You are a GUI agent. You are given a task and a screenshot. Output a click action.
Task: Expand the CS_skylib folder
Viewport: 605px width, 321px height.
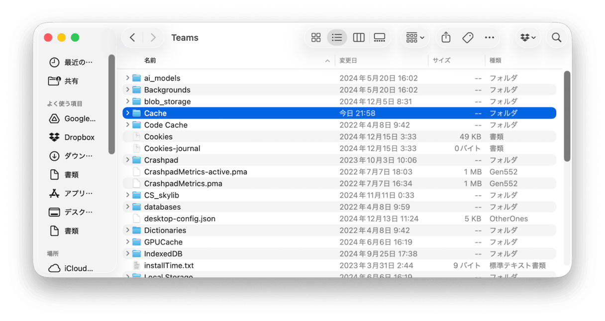[x=128, y=195]
